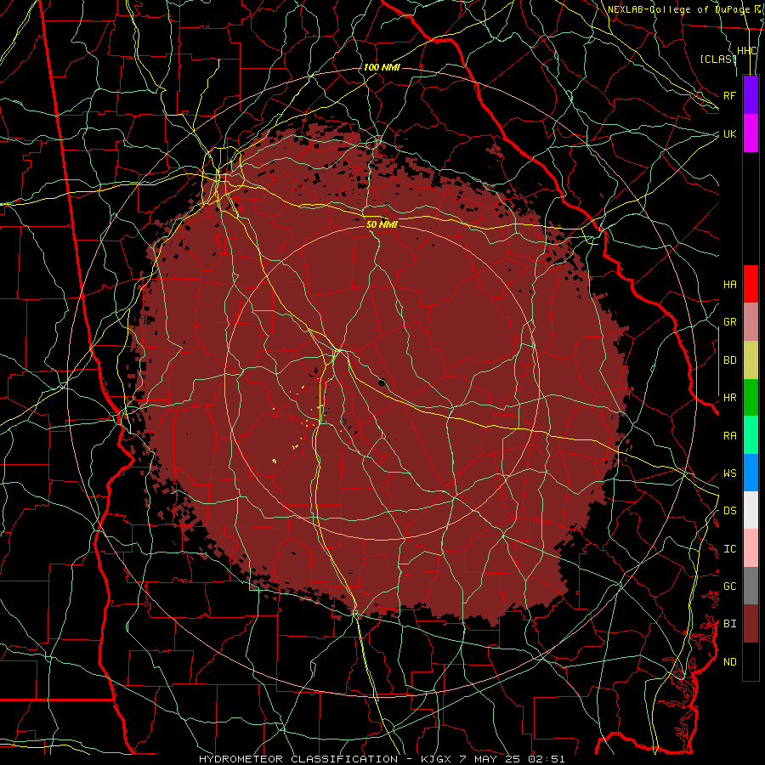Image resolution: width=765 pixels, height=765 pixels.
Task: Click the ND black legend swatch
Action: pyautogui.click(x=751, y=661)
